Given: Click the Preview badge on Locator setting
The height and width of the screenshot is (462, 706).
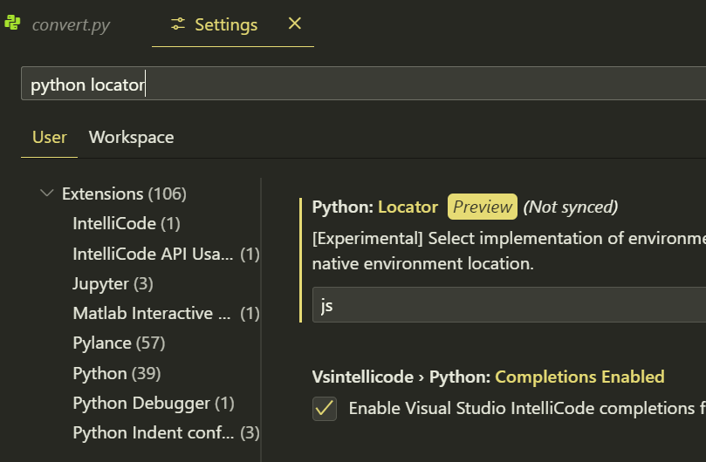Looking at the screenshot, I should tap(482, 207).
